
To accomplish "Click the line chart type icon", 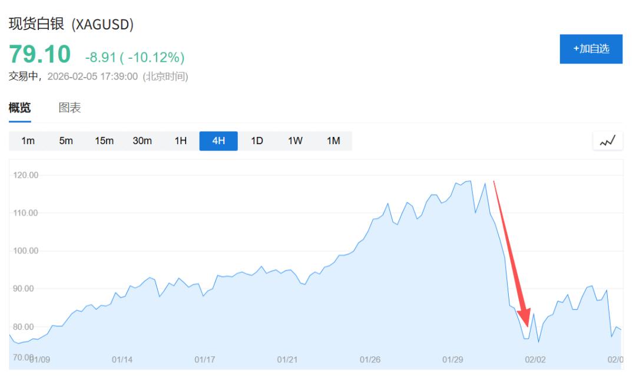I will tap(607, 141).
